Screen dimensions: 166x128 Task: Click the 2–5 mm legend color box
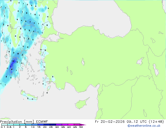(23, 125)
